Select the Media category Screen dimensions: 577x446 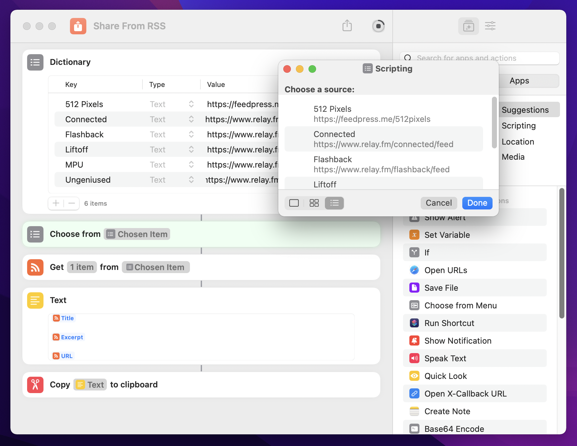click(x=513, y=157)
